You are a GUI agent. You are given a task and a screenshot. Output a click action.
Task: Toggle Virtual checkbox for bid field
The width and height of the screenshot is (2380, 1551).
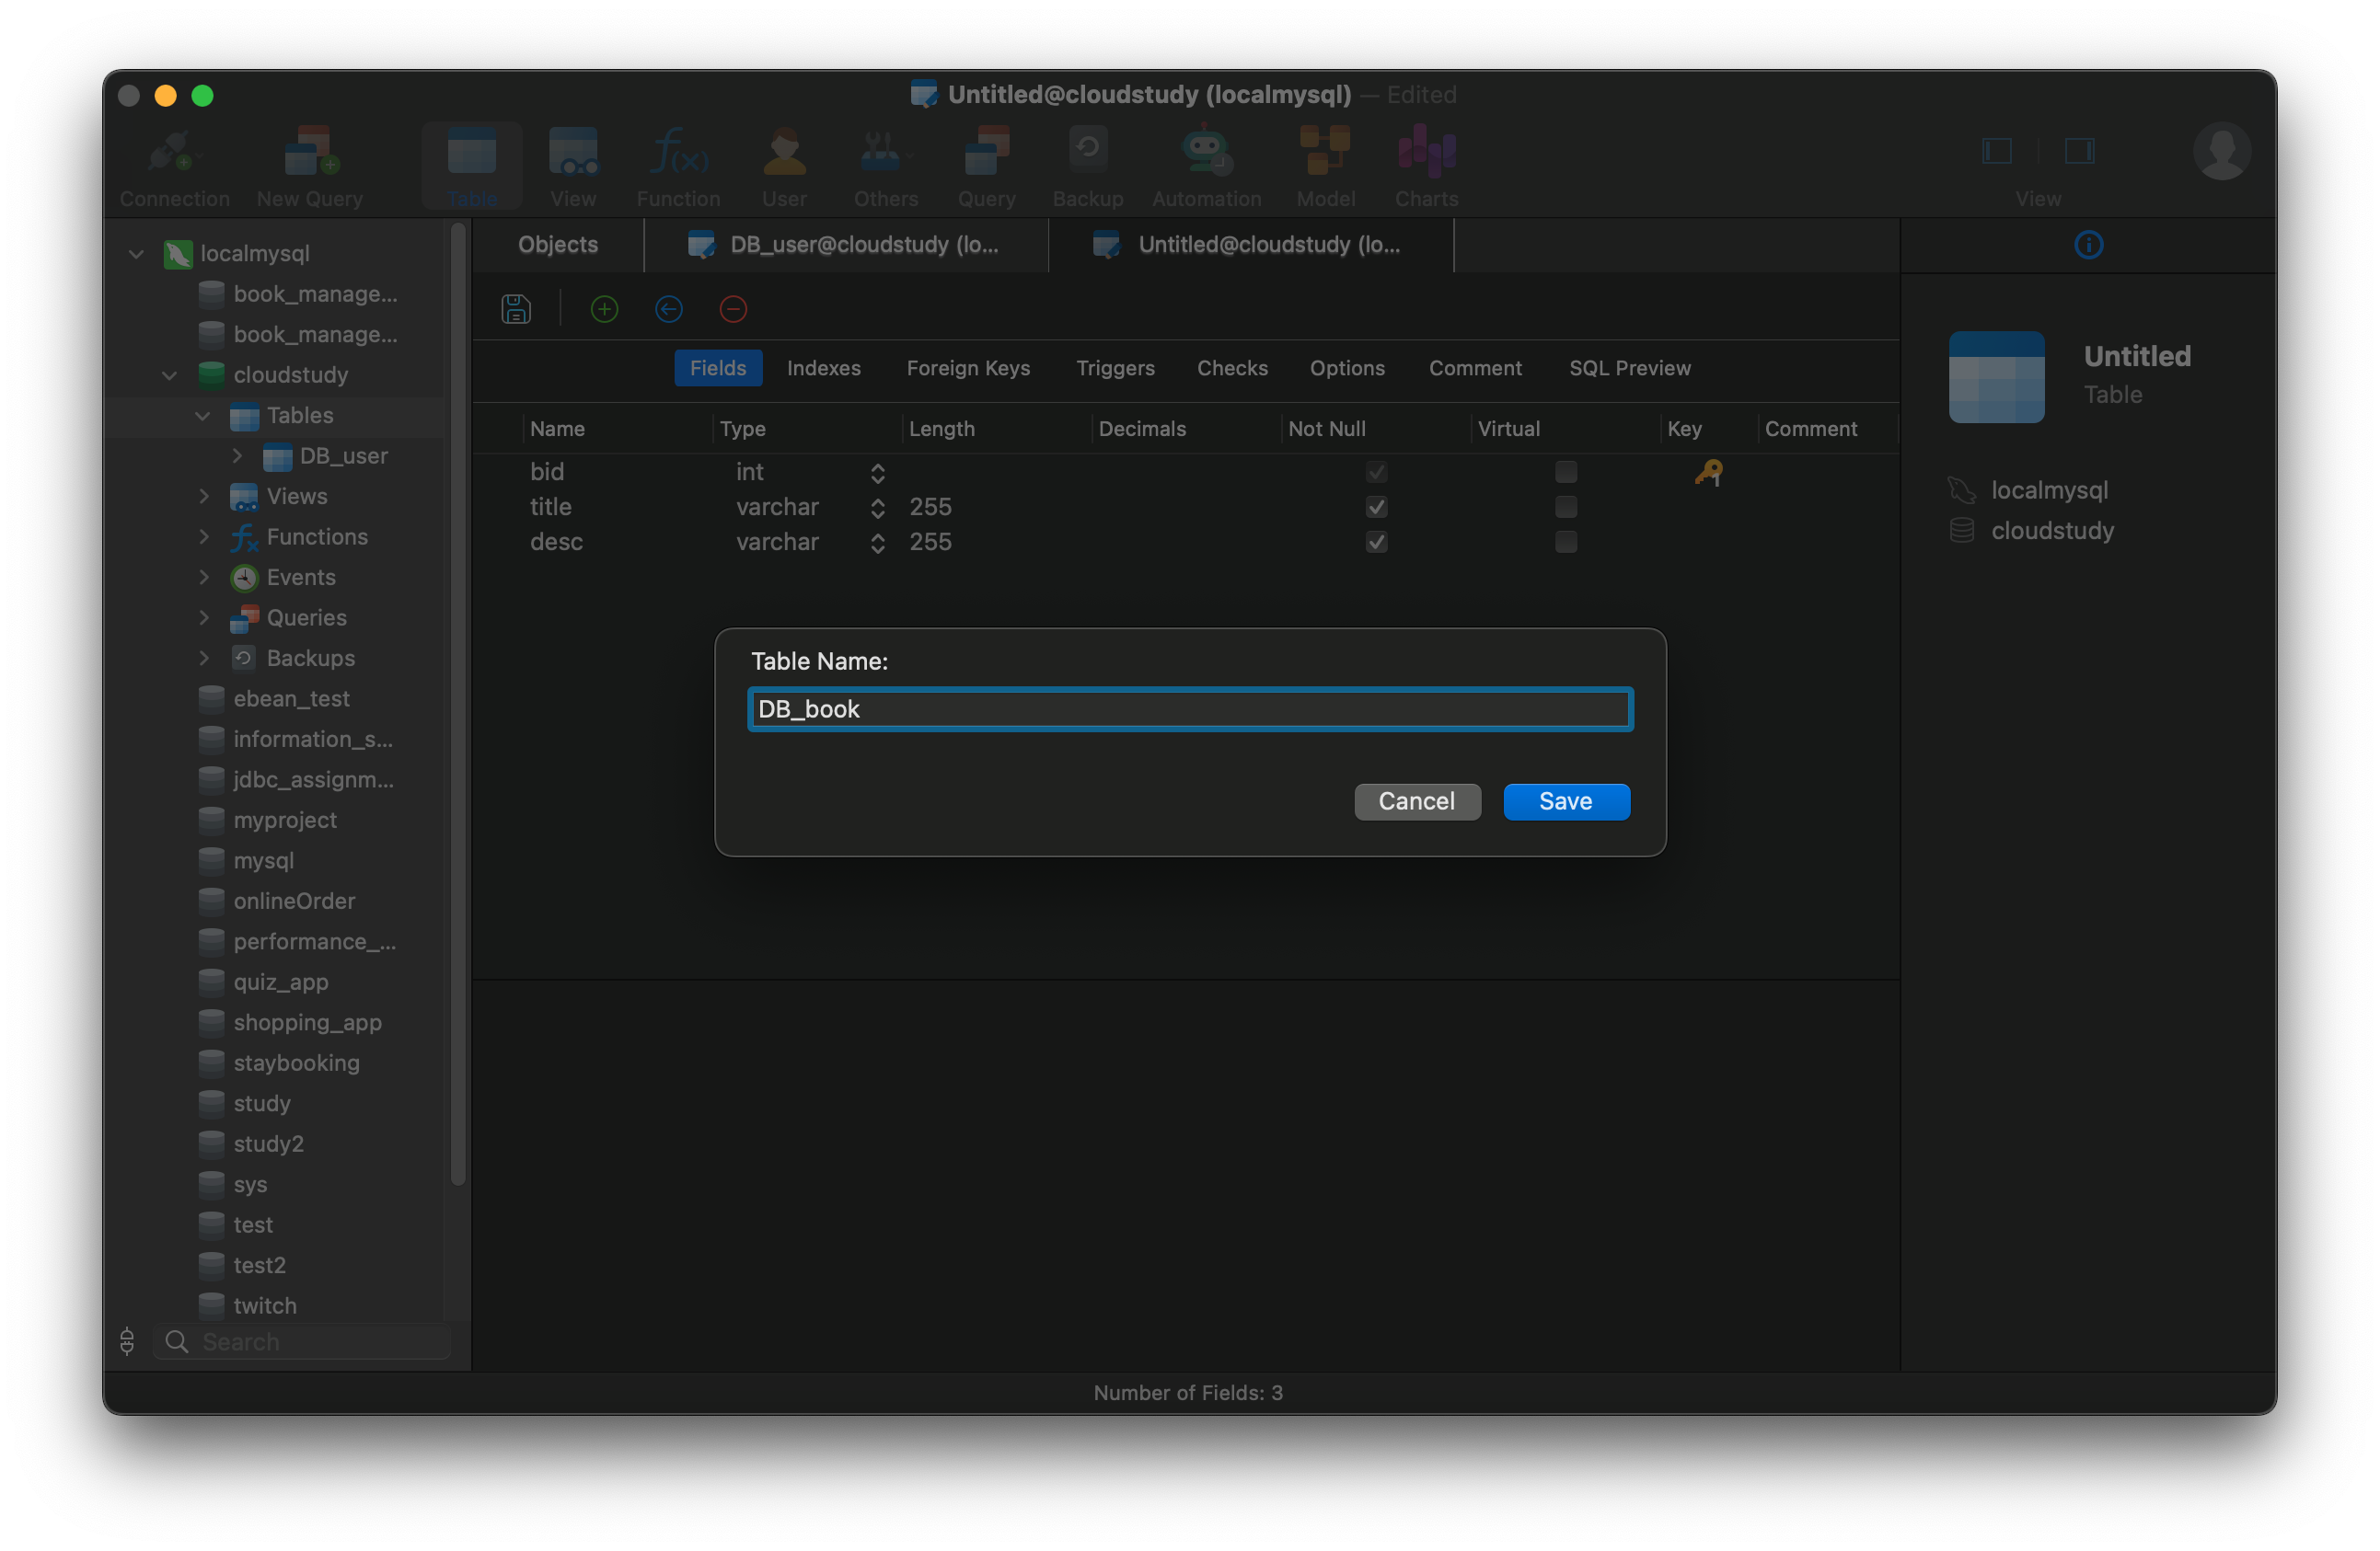(x=1563, y=471)
